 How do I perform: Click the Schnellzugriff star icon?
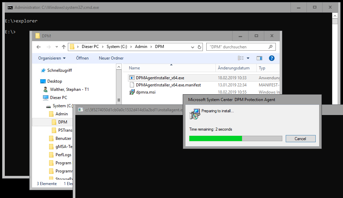tap(43, 70)
